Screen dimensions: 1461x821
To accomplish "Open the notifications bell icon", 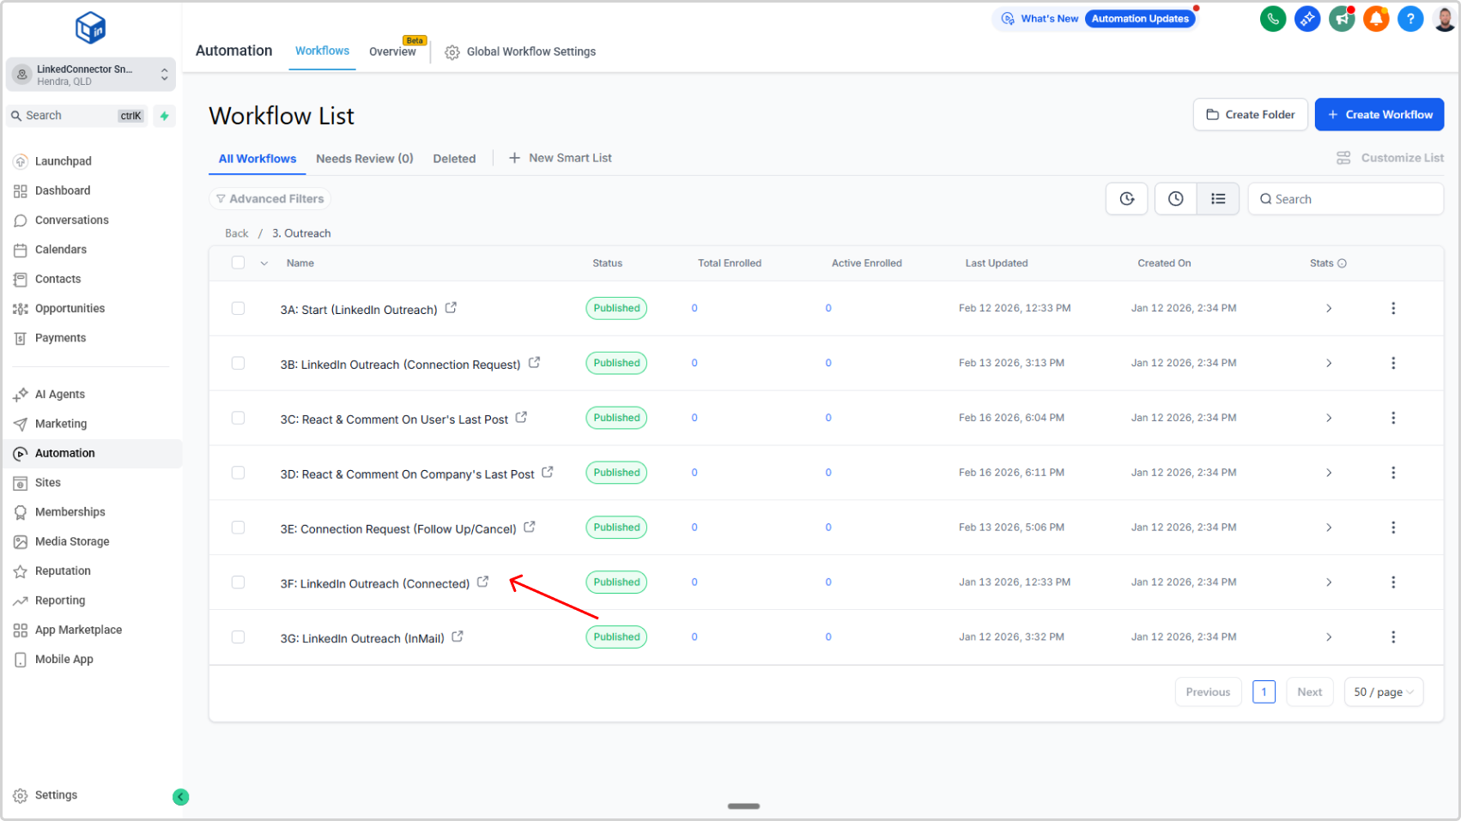I will [x=1375, y=19].
